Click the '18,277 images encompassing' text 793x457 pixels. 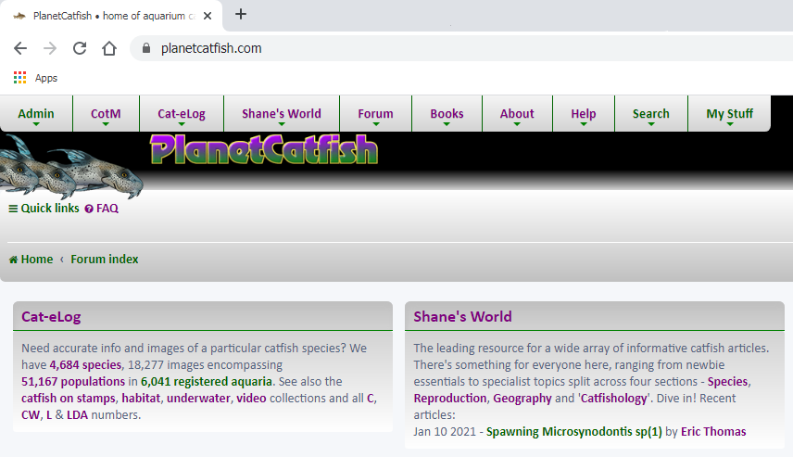tap(205, 365)
